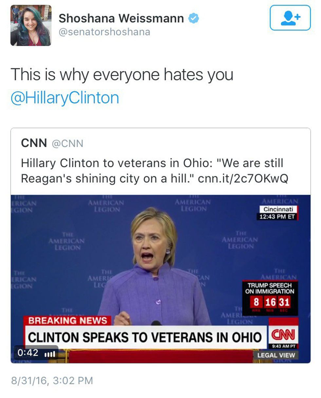Click the Trump Speech on Immigration countdown
The height and width of the screenshot is (398, 321).
point(270,297)
